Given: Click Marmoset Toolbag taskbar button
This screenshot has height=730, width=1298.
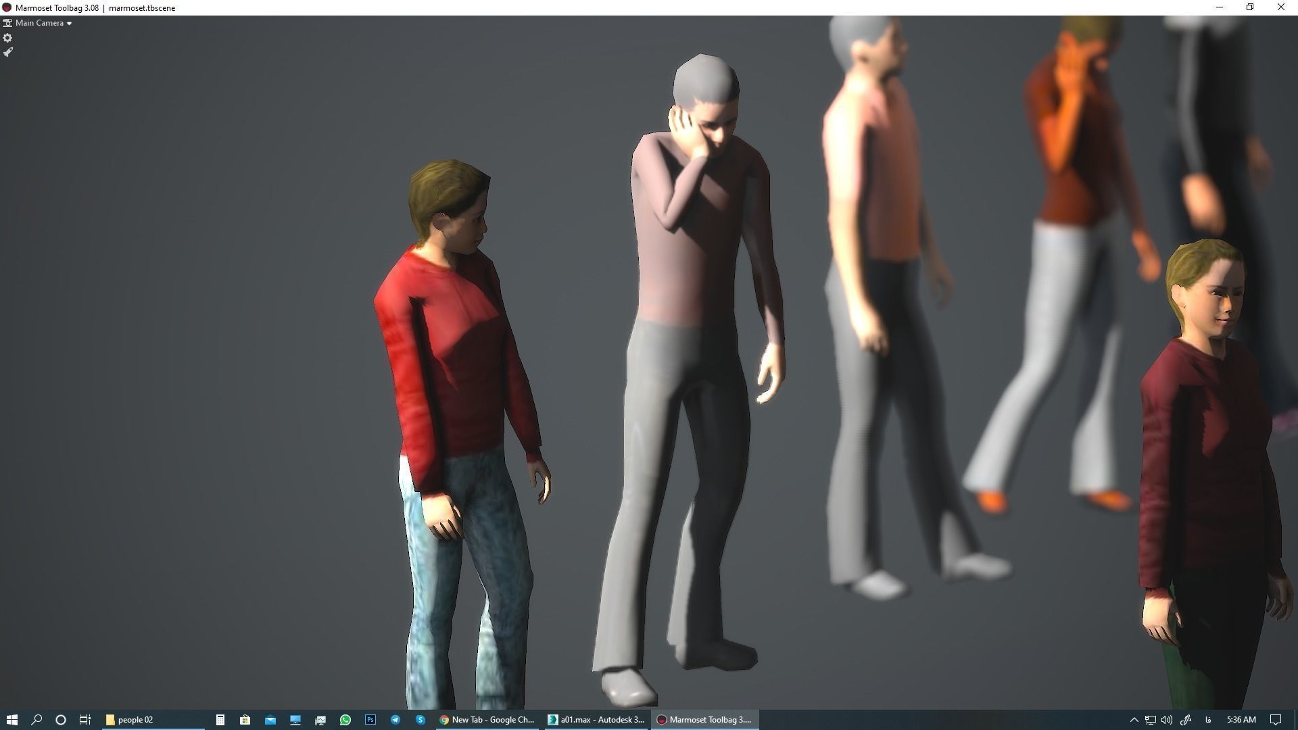Looking at the screenshot, I should coord(705,720).
